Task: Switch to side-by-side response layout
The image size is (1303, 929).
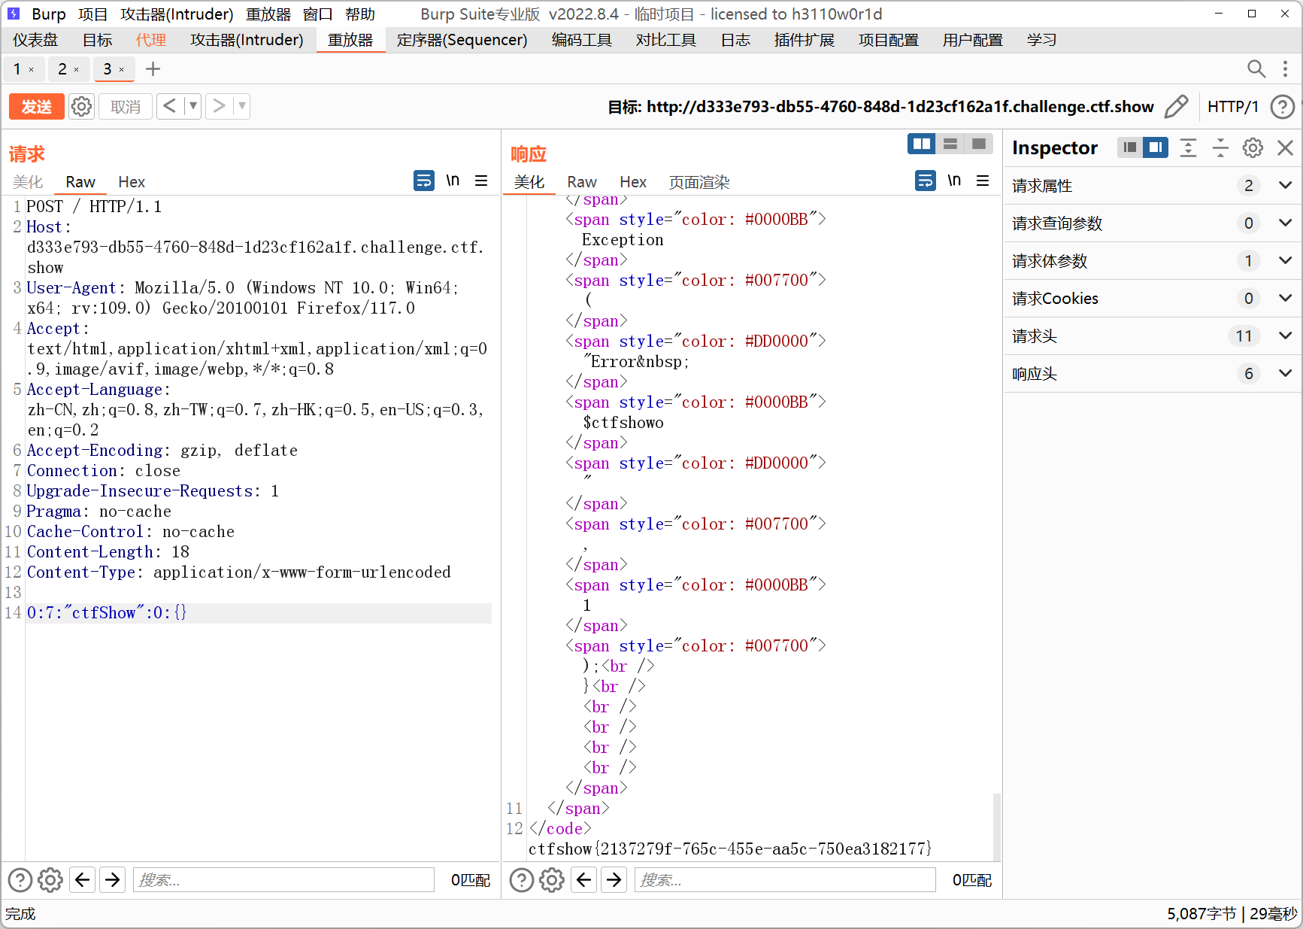Action: 921,144
